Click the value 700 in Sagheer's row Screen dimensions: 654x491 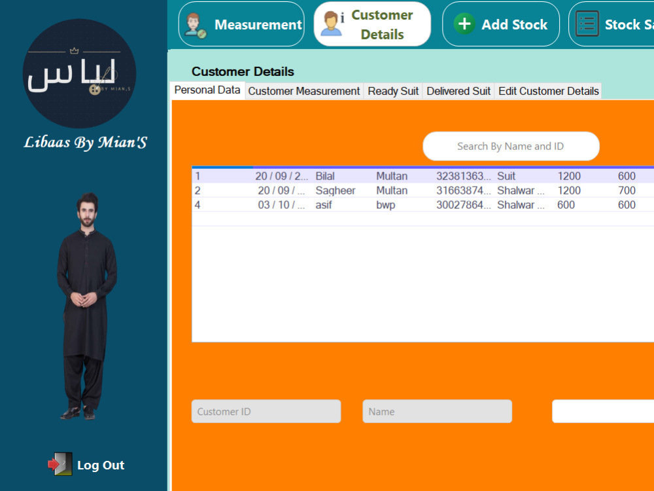pyautogui.click(x=627, y=191)
